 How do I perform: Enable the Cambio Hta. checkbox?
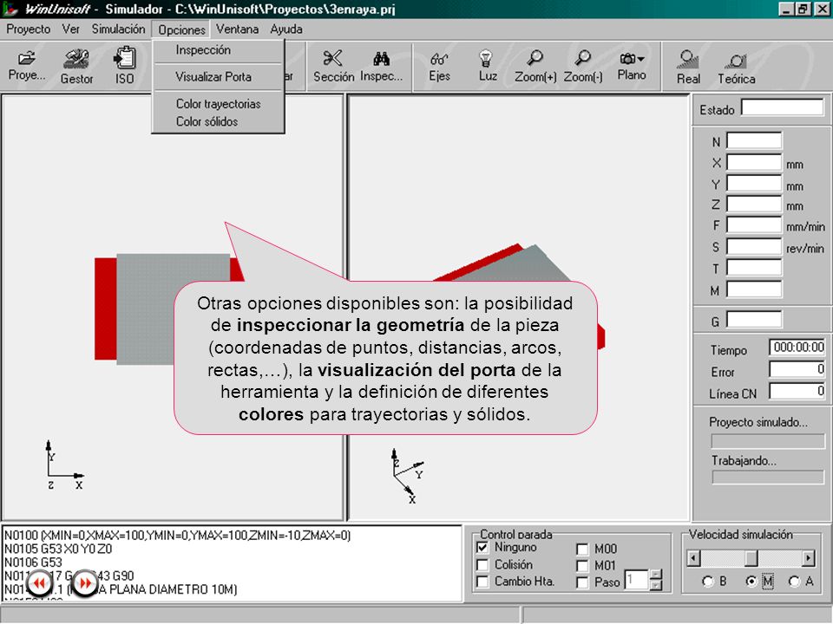click(483, 582)
